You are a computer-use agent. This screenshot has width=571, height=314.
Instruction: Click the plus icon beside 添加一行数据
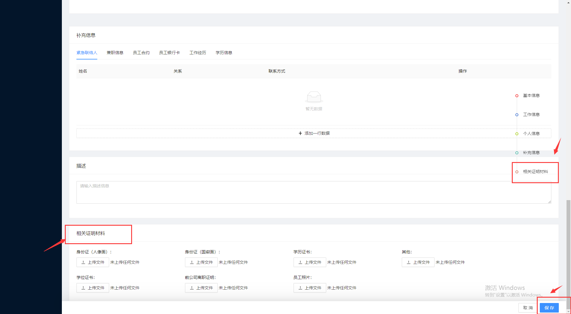(300, 133)
